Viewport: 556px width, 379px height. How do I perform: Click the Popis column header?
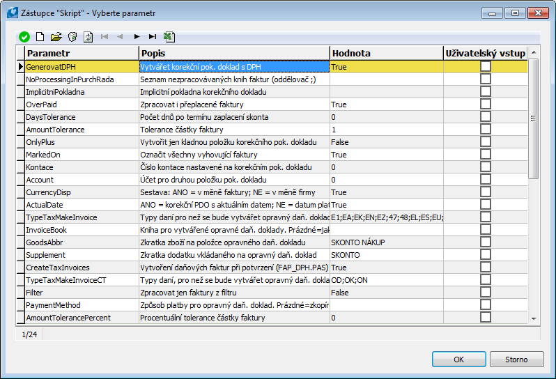pyautogui.click(x=234, y=53)
